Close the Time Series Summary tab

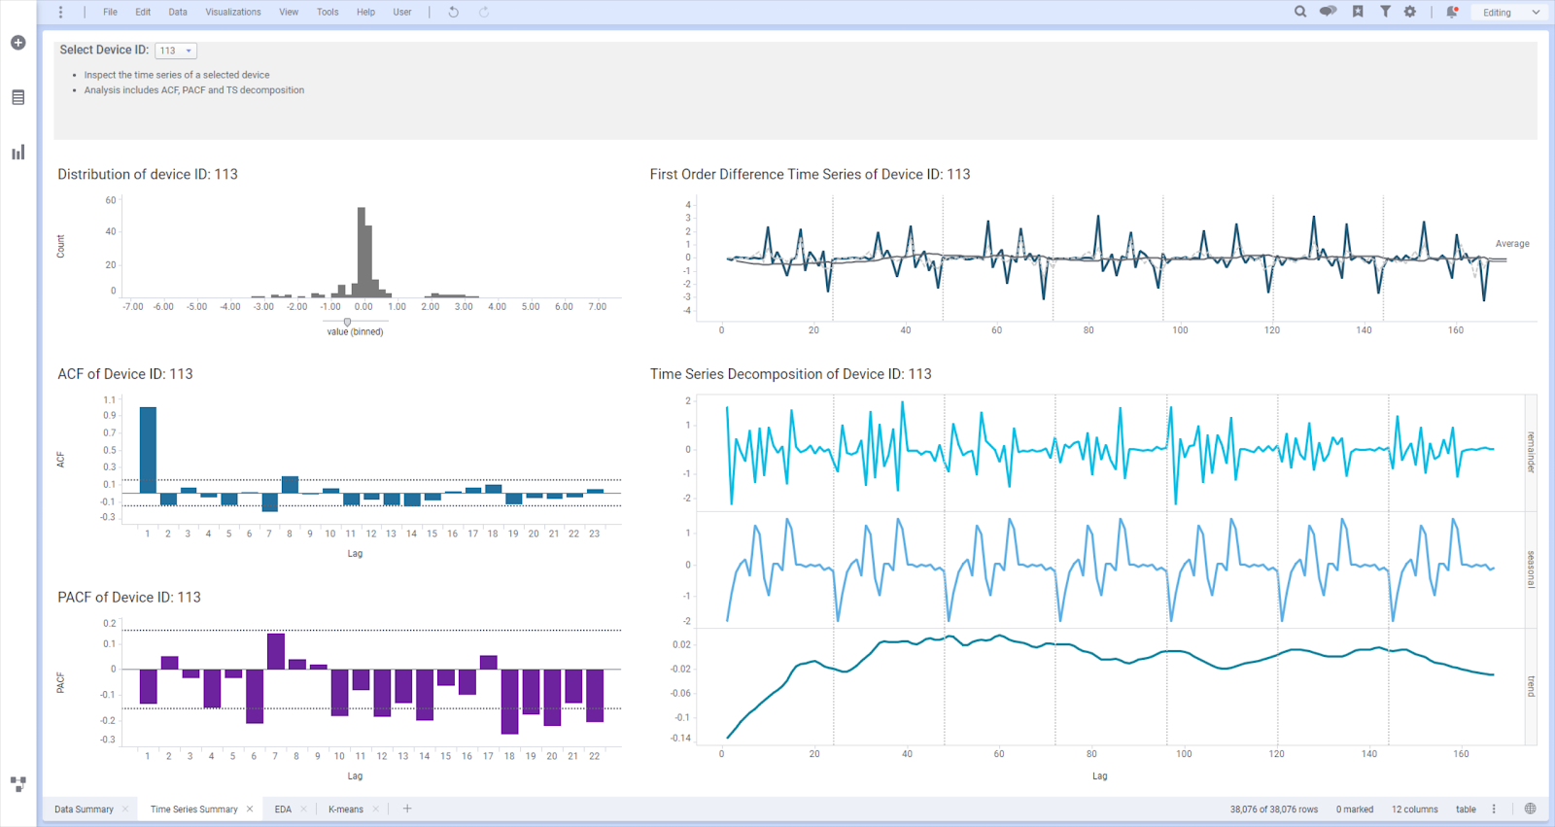pyautogui.click(x=250, y=810)
